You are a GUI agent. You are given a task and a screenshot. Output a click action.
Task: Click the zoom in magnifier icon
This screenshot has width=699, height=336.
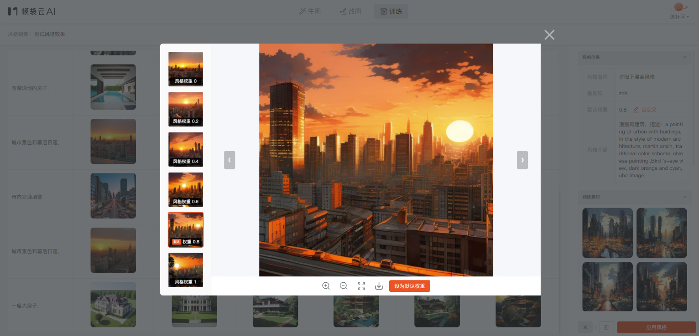(326, 286)
